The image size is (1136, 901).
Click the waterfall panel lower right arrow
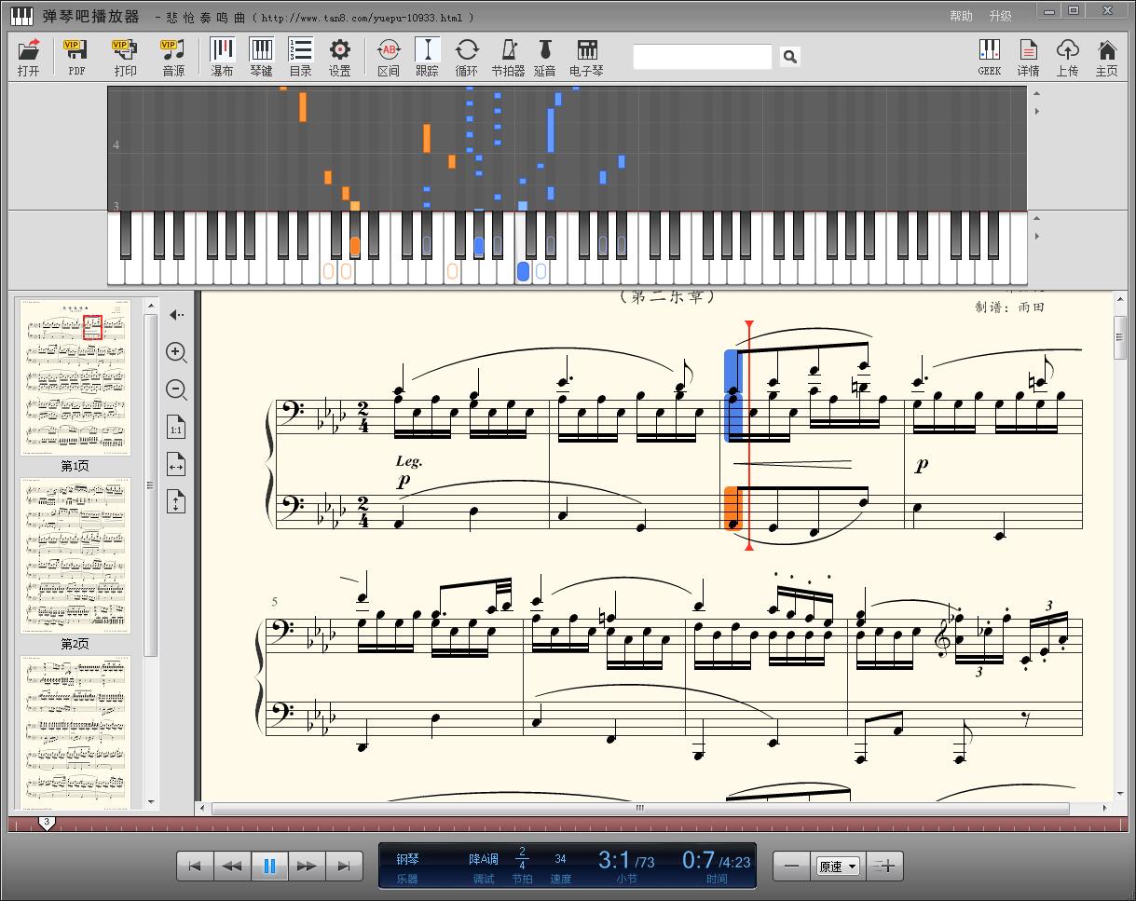point(1037,111)
